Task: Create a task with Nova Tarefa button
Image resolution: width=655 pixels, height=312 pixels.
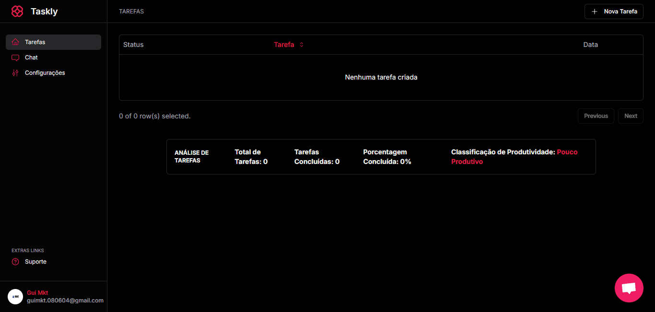Action: coord(614,12)
